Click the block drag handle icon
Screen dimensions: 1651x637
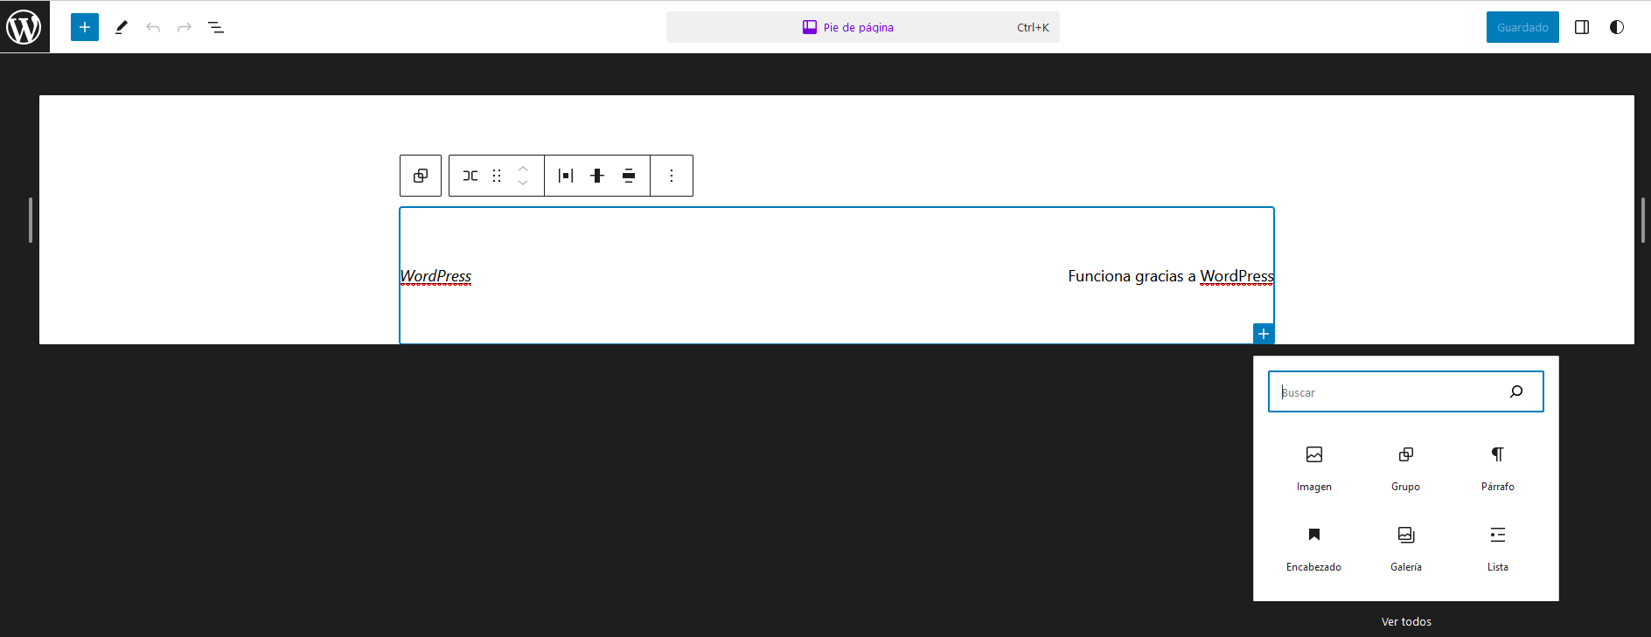[497, 176]
